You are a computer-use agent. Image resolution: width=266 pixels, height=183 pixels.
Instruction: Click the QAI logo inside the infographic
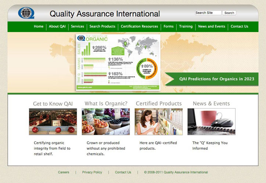coord(81,38)
